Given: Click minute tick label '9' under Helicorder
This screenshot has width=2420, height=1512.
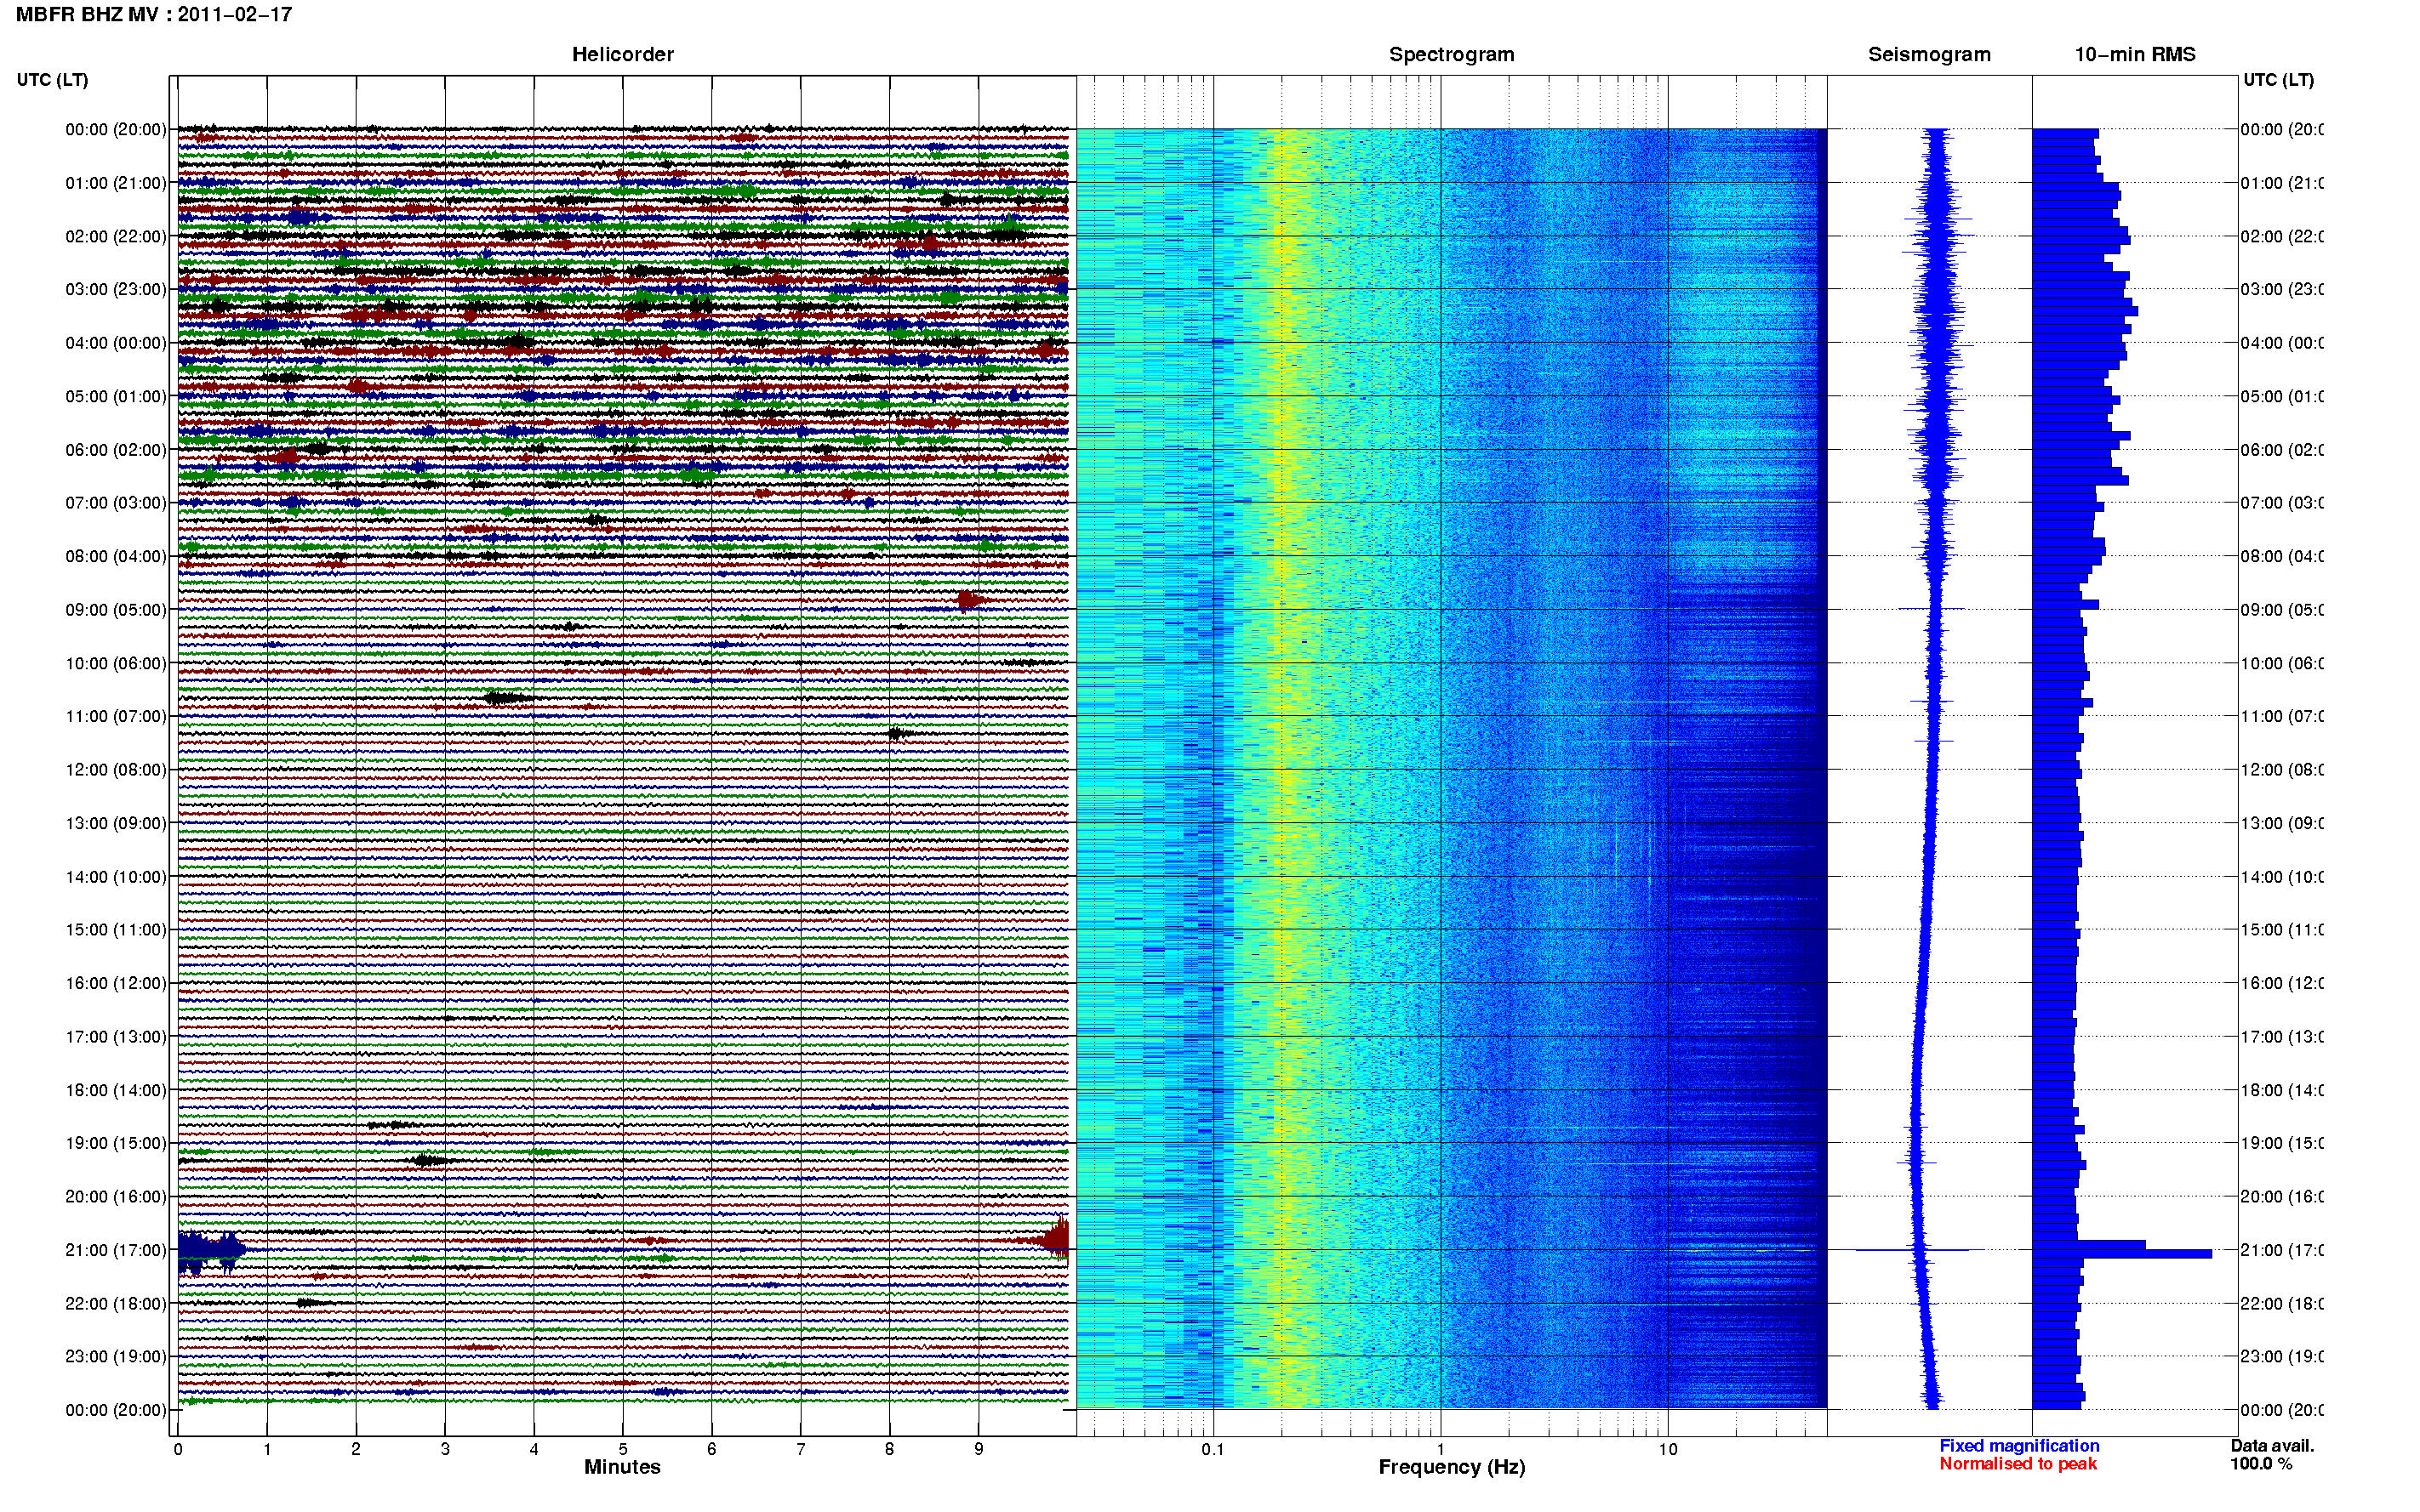Looking at the screenshot, I should pos(979,1449).
